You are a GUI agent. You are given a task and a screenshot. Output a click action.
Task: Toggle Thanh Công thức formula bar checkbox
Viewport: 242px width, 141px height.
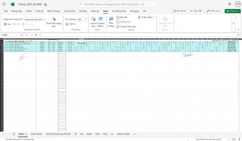coord(118,27)
